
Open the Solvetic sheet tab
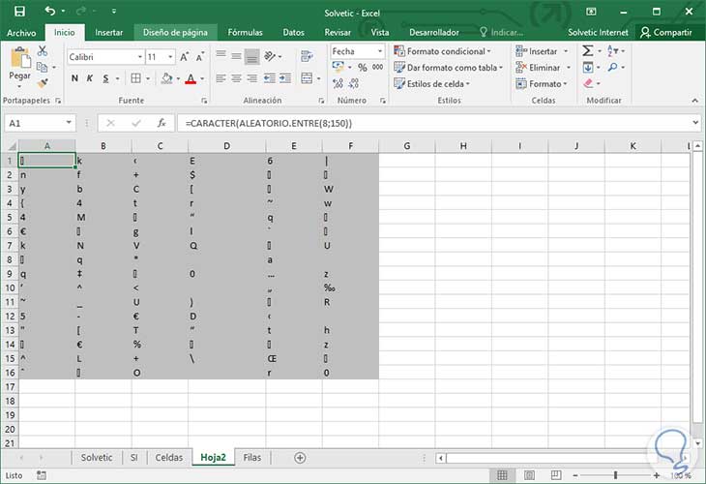97,458
